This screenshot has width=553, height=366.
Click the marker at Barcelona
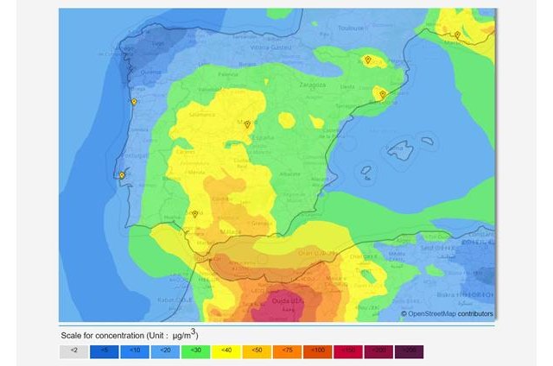pos(382,94)
